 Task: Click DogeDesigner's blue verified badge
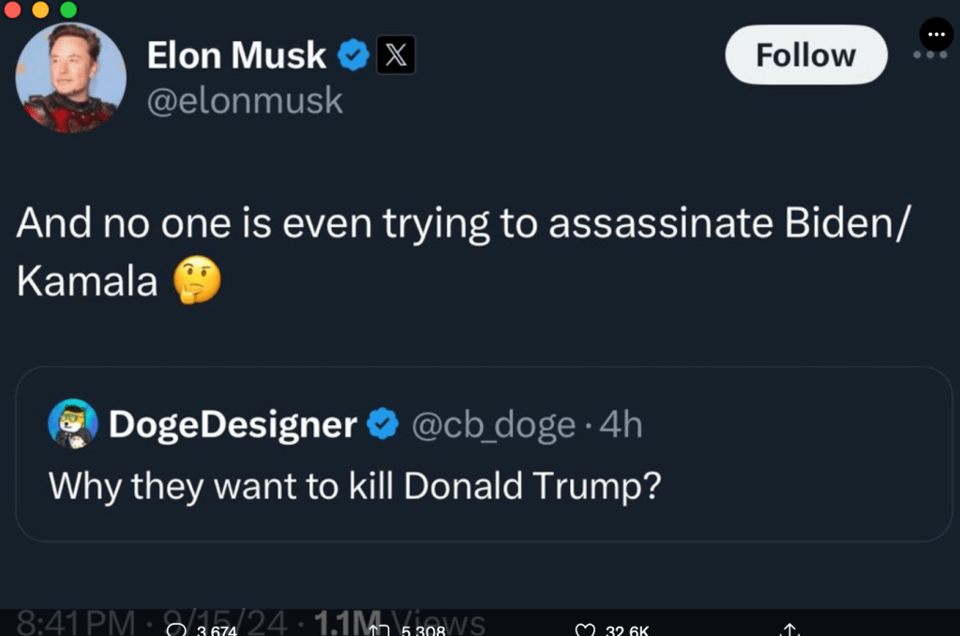(x=382, y=425)
